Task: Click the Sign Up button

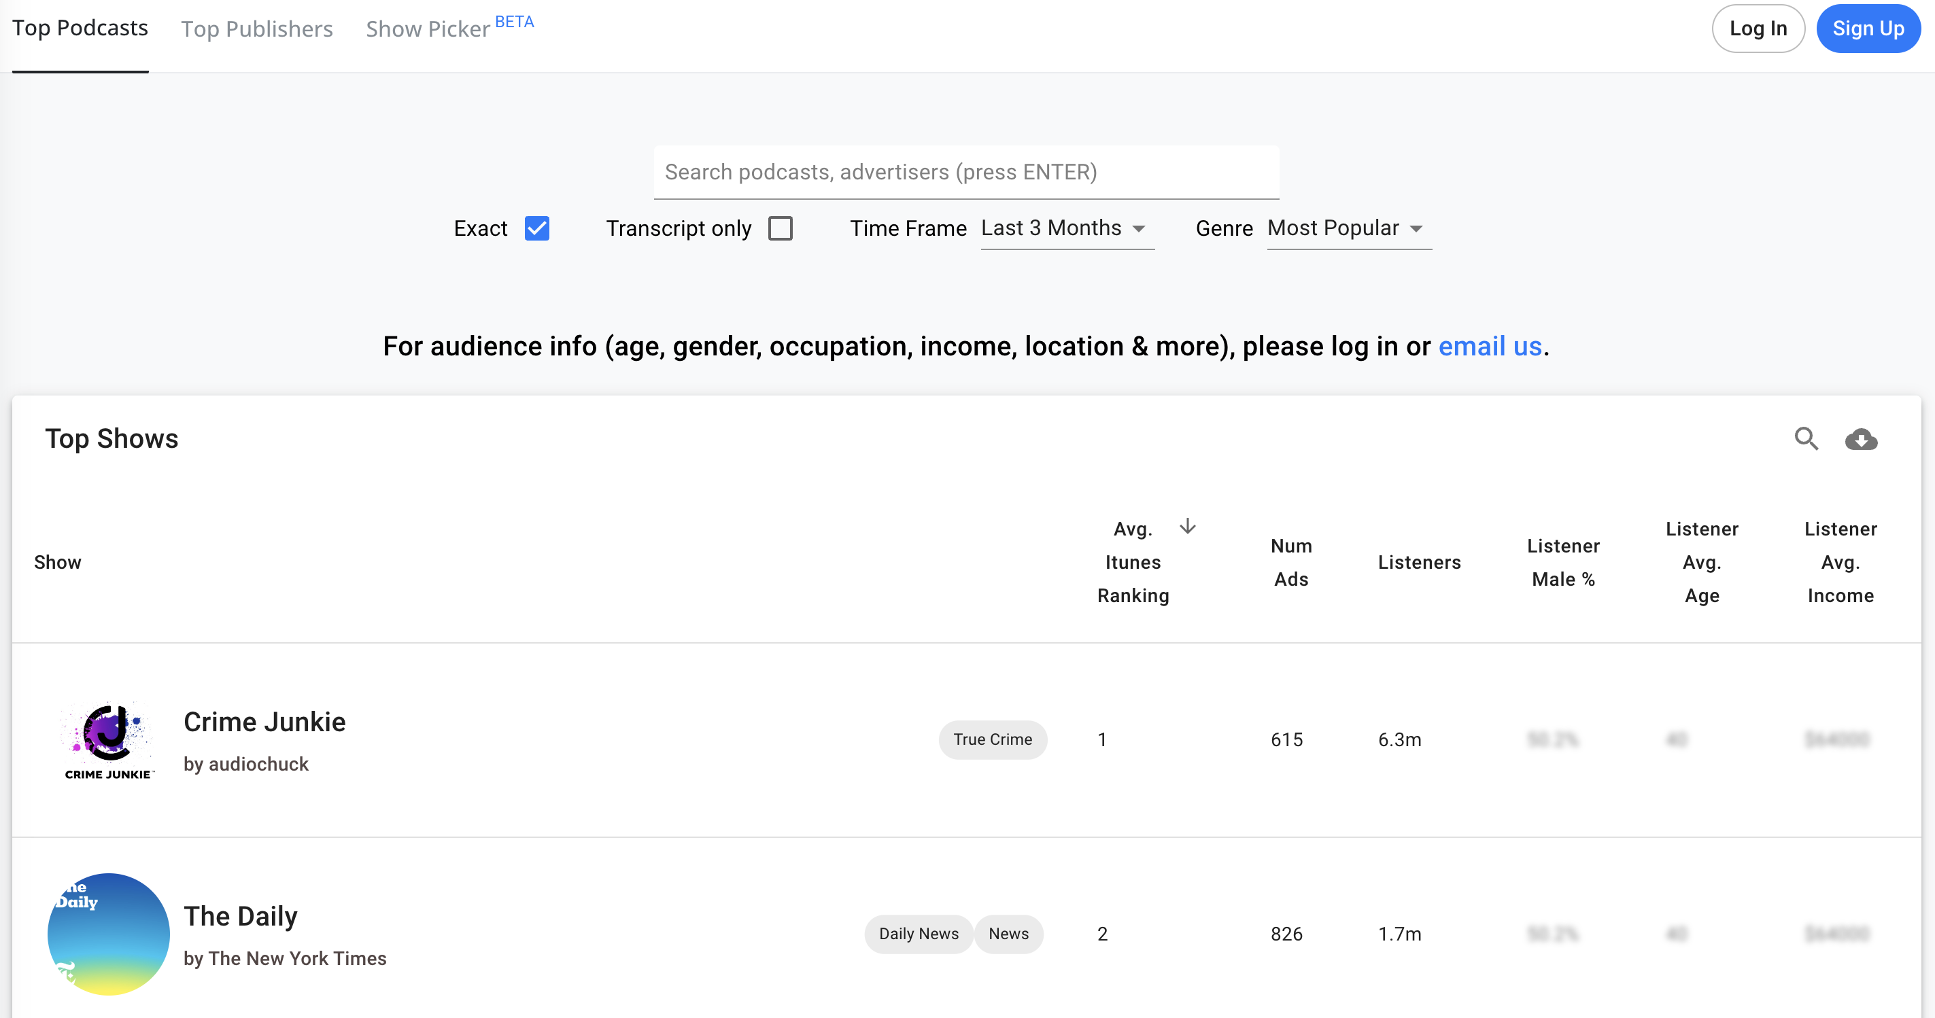Action: 1868,29
